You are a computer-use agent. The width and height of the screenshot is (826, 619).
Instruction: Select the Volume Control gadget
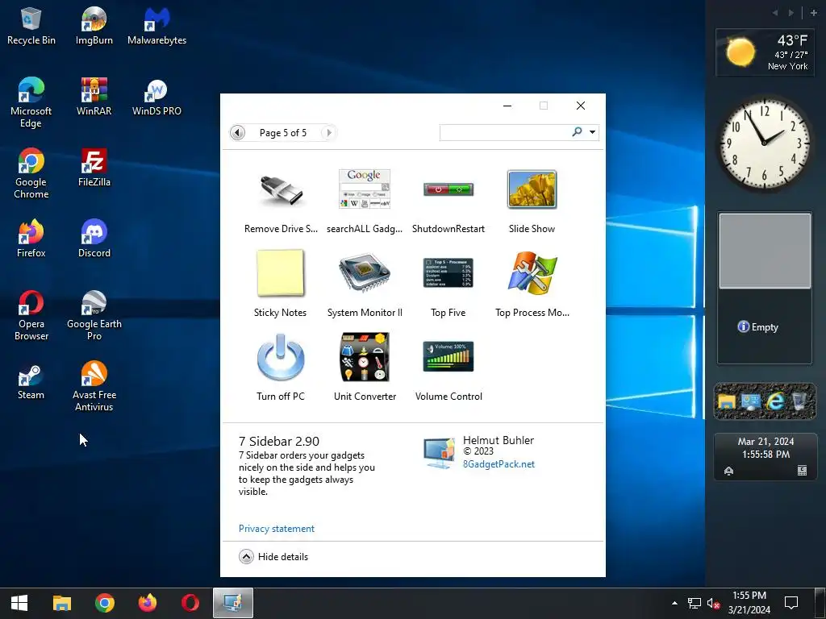click(x=448, y=368)
